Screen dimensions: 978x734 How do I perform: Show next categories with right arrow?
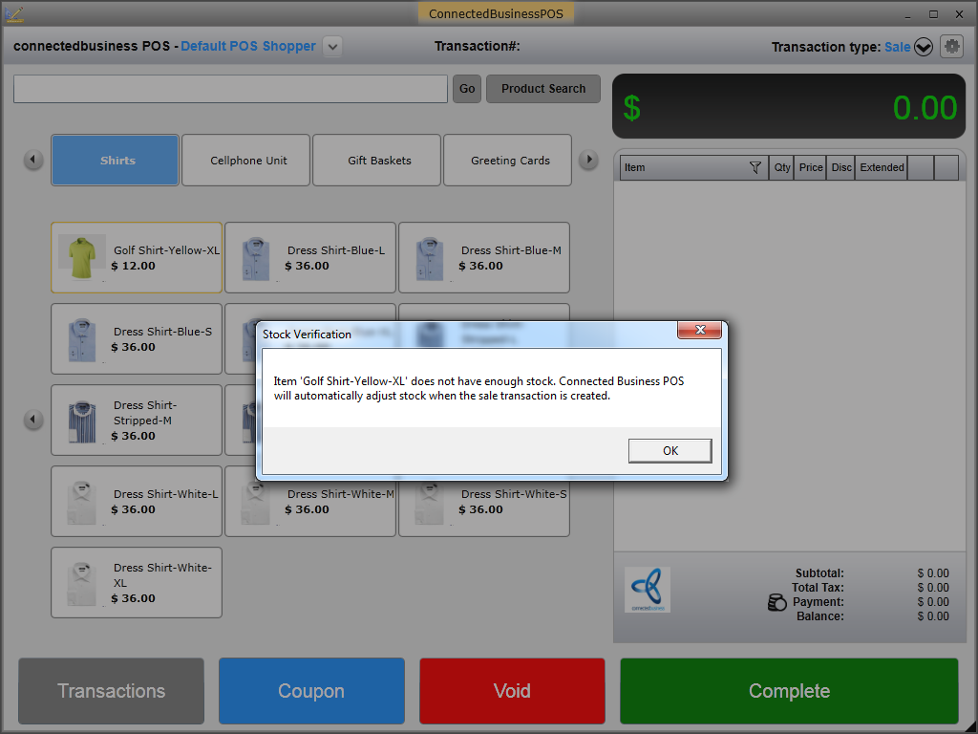(588, 160)
